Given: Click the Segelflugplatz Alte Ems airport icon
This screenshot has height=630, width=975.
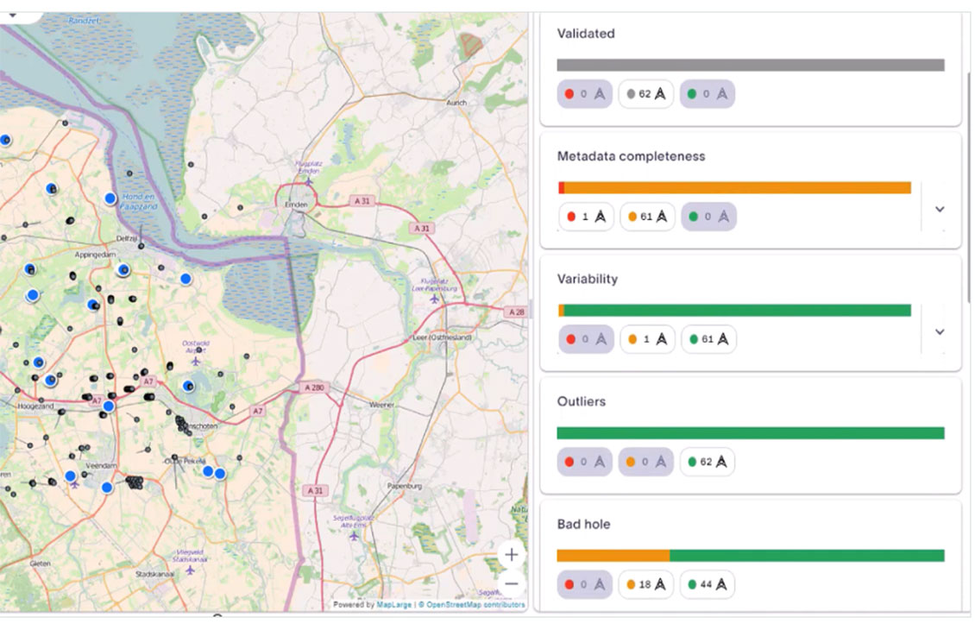Looking at the screenshot, I should pos(354,535).
